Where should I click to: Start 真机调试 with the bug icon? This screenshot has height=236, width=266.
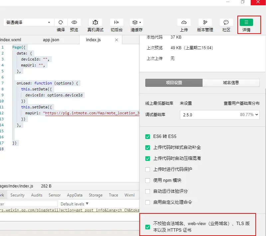[95, 22]
